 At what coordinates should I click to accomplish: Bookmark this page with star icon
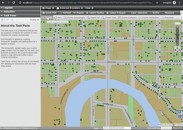tap(157, 3)
